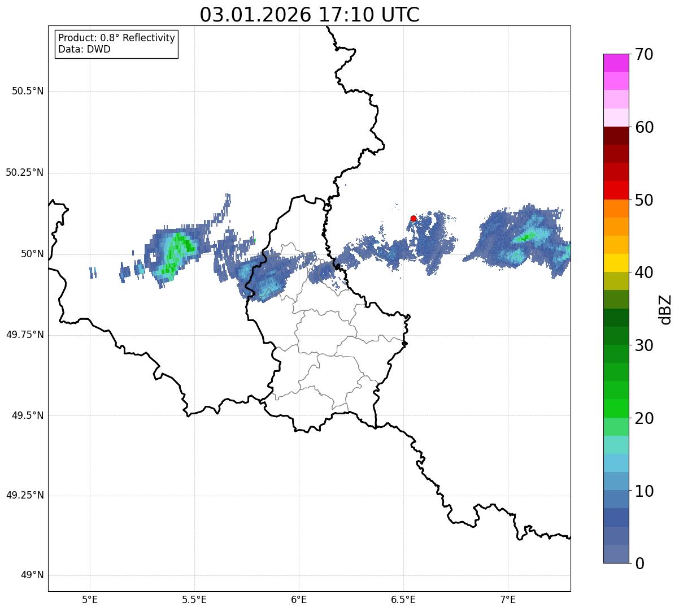Click the 49.75°N latitude label
The width and height of the screenshot is (679, 611).
tap(25, 335)
